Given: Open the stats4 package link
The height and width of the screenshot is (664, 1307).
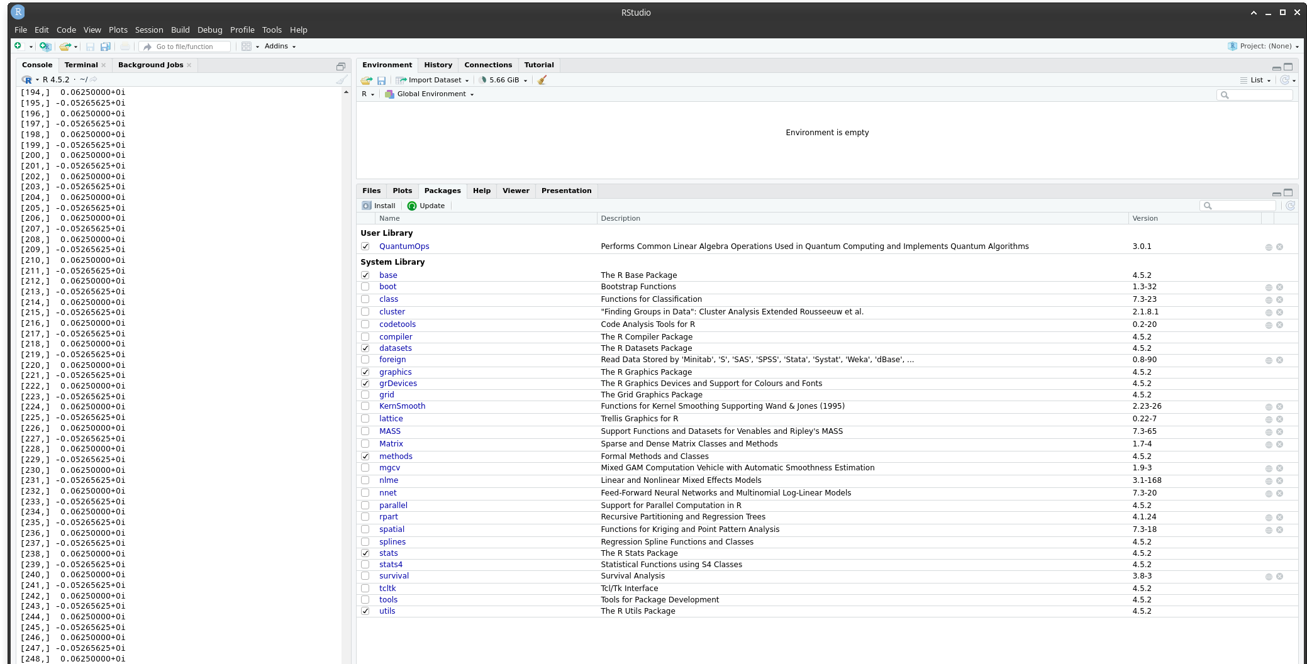Looking at the screenshot, I should [391, 565].
